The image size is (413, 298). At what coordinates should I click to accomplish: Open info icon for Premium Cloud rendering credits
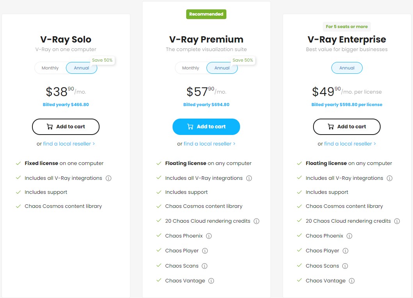pos(256,221)
